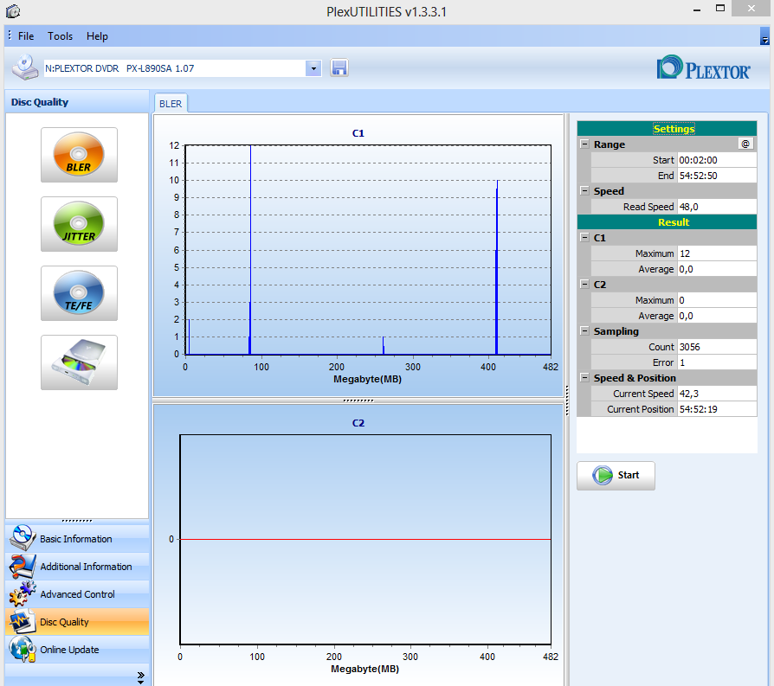Viewport: 774px width, 686px height.
Task: Click the save floppy disk icon
Action: [339, 67]
